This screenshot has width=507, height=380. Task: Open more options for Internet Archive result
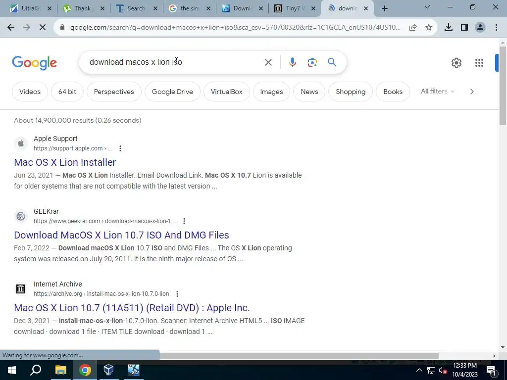pos(177,294)
